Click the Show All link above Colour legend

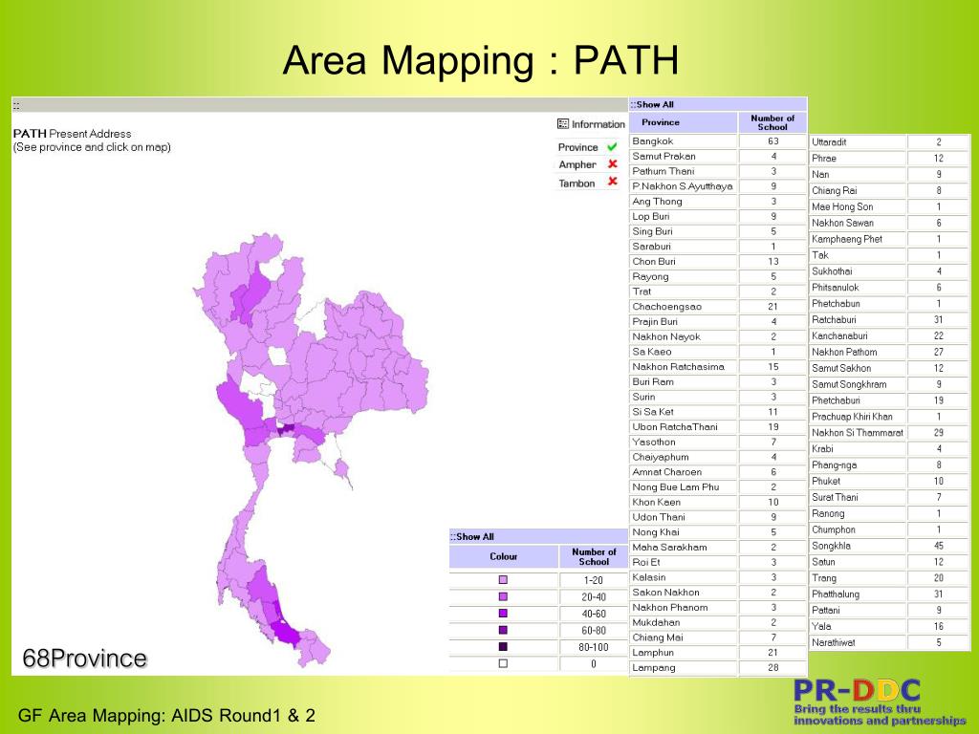pyautogui.click(x=472, y=536)
